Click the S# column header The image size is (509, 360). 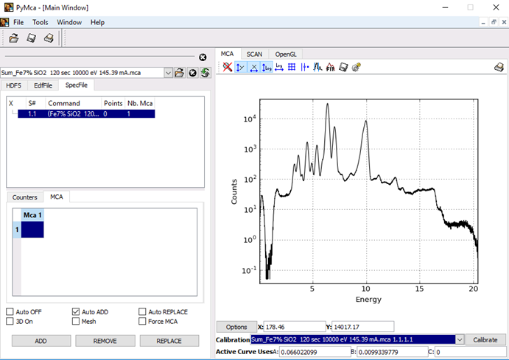click(35, 104)
